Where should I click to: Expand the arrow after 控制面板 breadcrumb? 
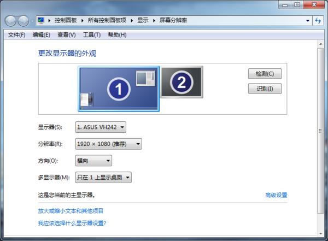[x=82, y=21]
